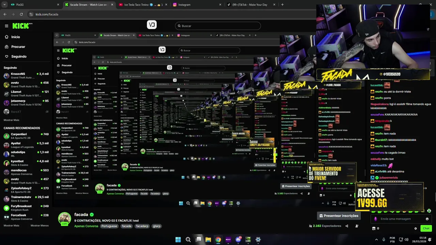Open KroozzNS channel in Seguindo list

(26, 76)
